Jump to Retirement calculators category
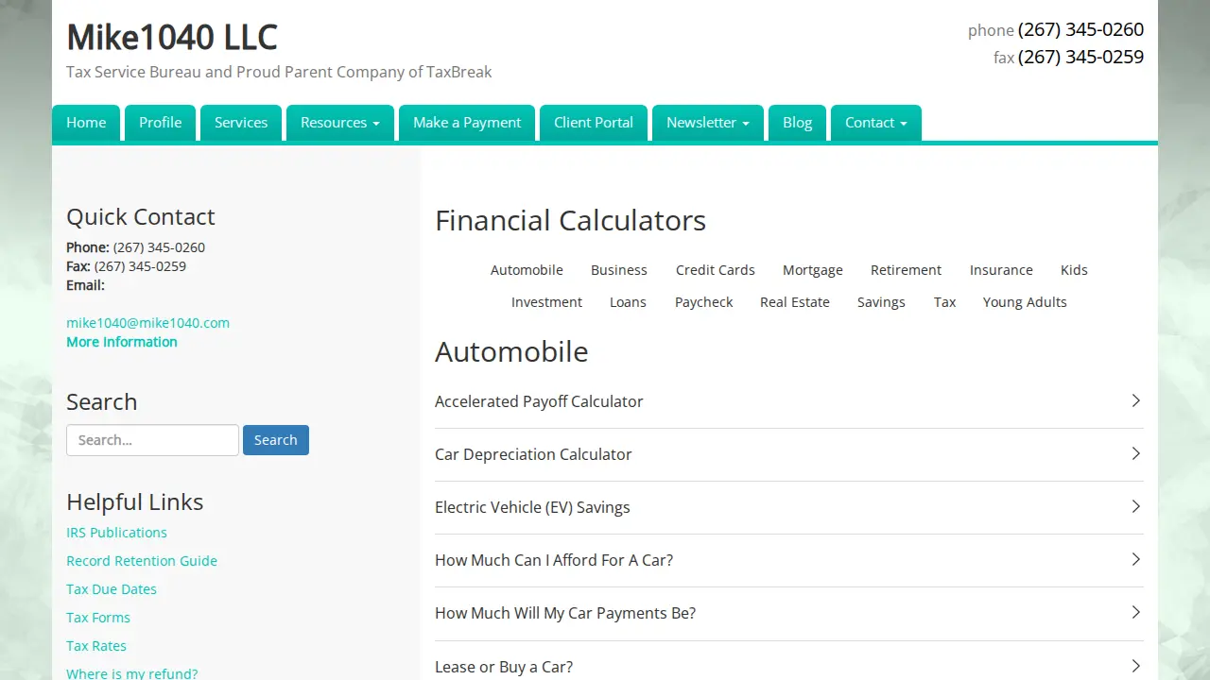This screenshot has height=680, width=1210. point(907,270)
